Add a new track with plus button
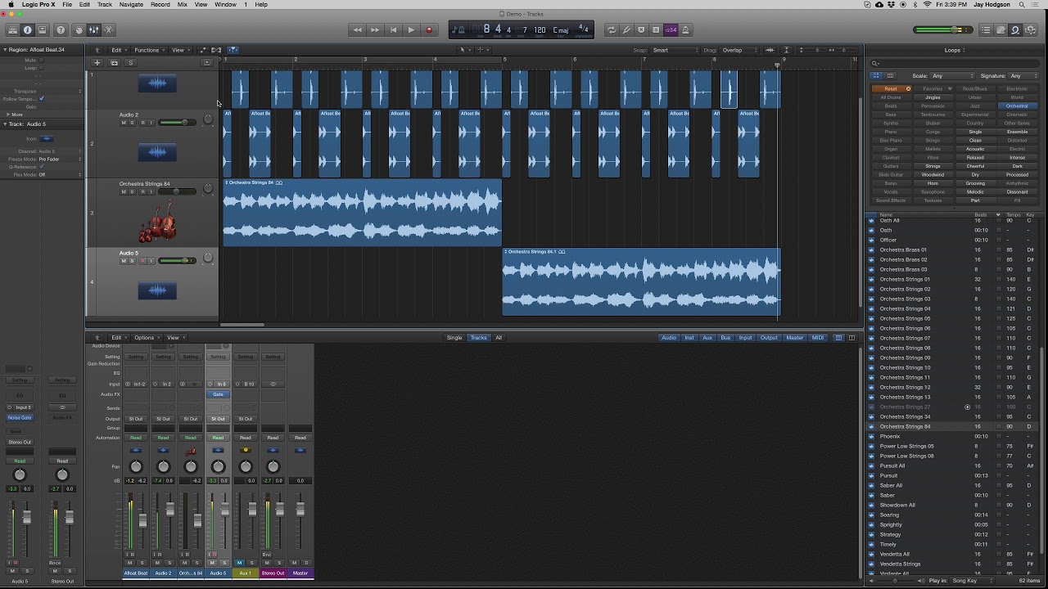The height and width of the screenshot is (589, 1048). [x=97, y=63]
